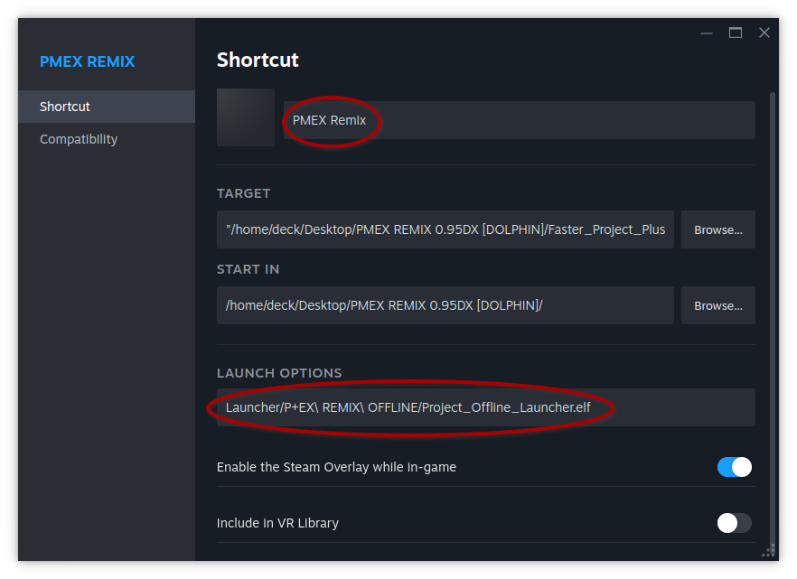Browse for the Start In folder

click(718, 305)
